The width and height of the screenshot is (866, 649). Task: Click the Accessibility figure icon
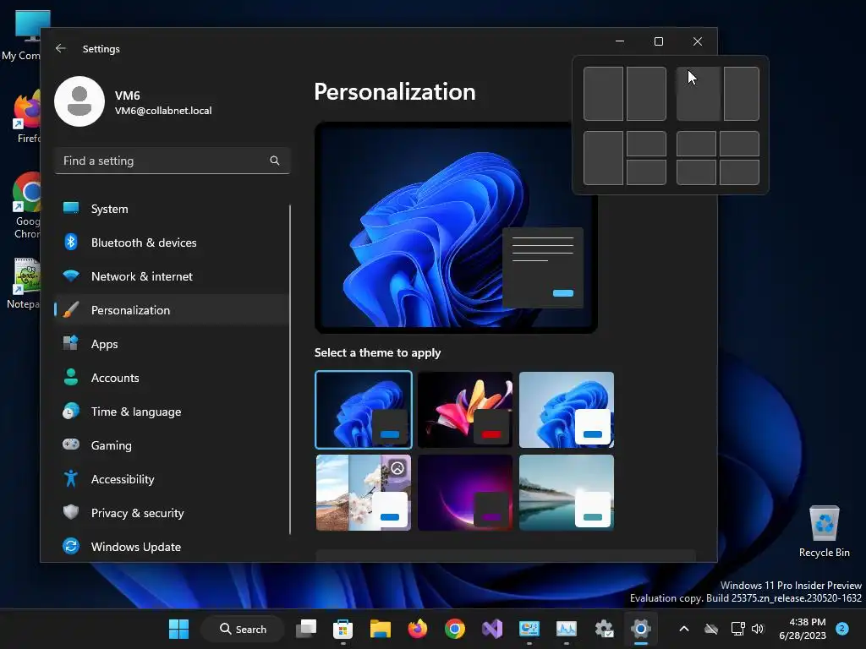[x=71, y=478]
